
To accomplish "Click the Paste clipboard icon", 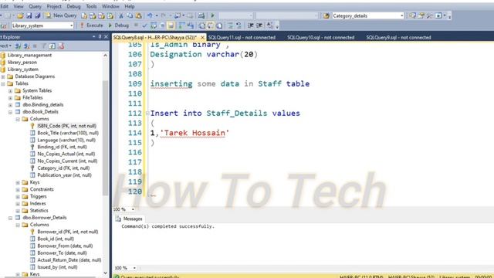I will (x=138, y=15).
